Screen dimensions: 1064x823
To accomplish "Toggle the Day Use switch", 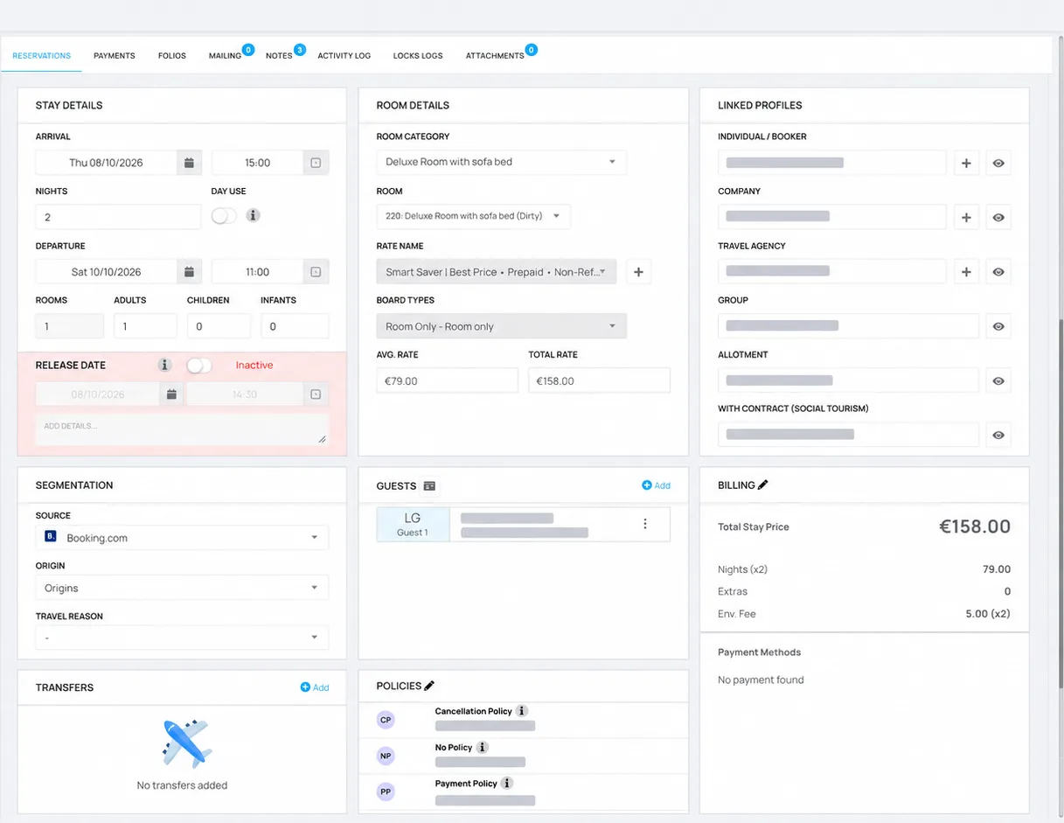I will point(224,215).
